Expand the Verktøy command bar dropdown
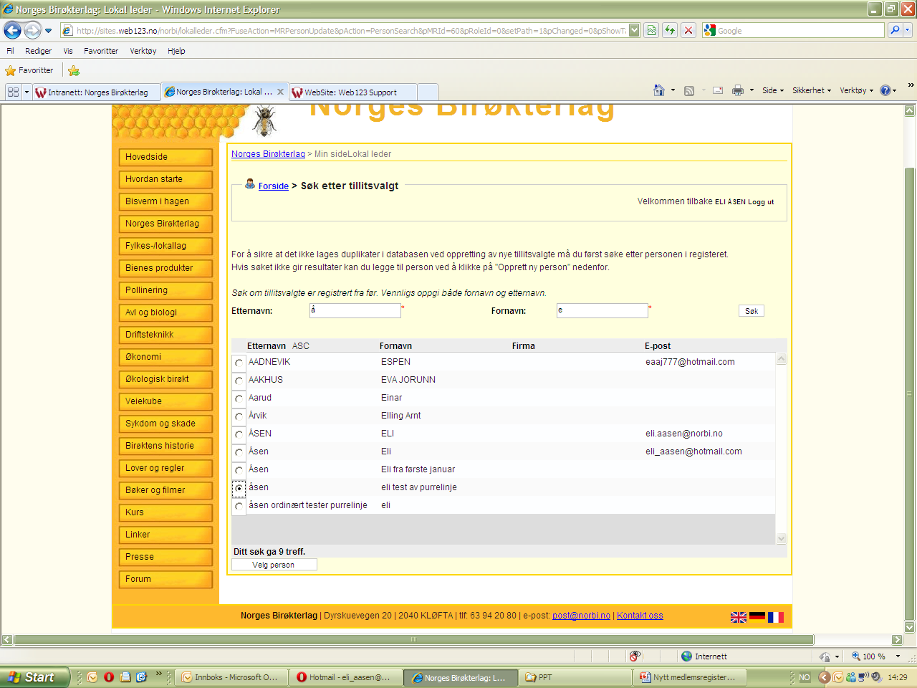This screenshot has height=688, width=917. 857,90
